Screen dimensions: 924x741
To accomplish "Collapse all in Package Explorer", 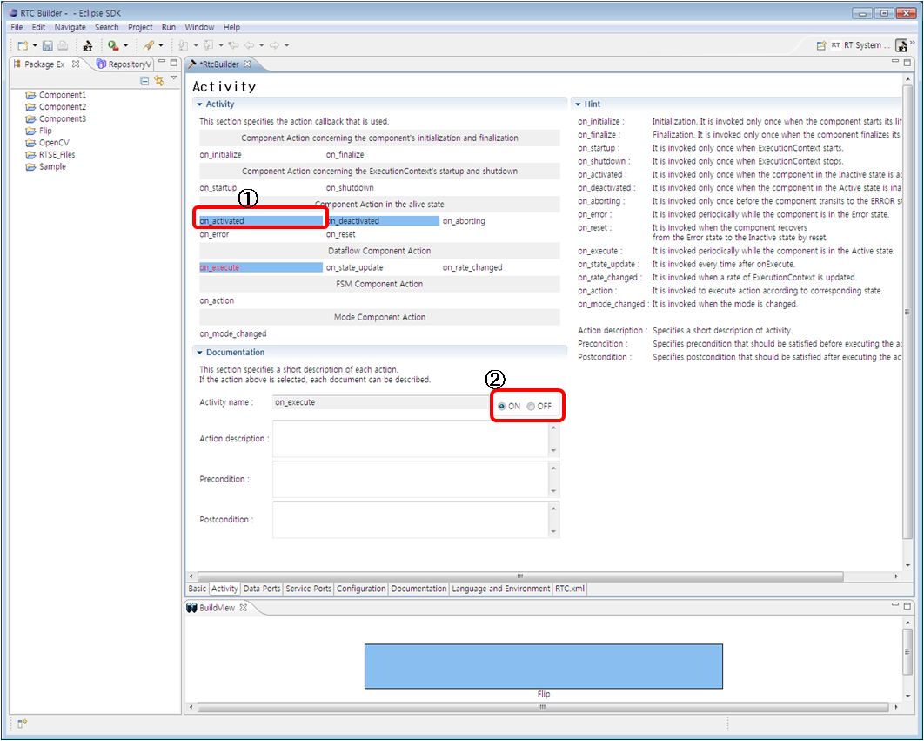I will point(144,81).
